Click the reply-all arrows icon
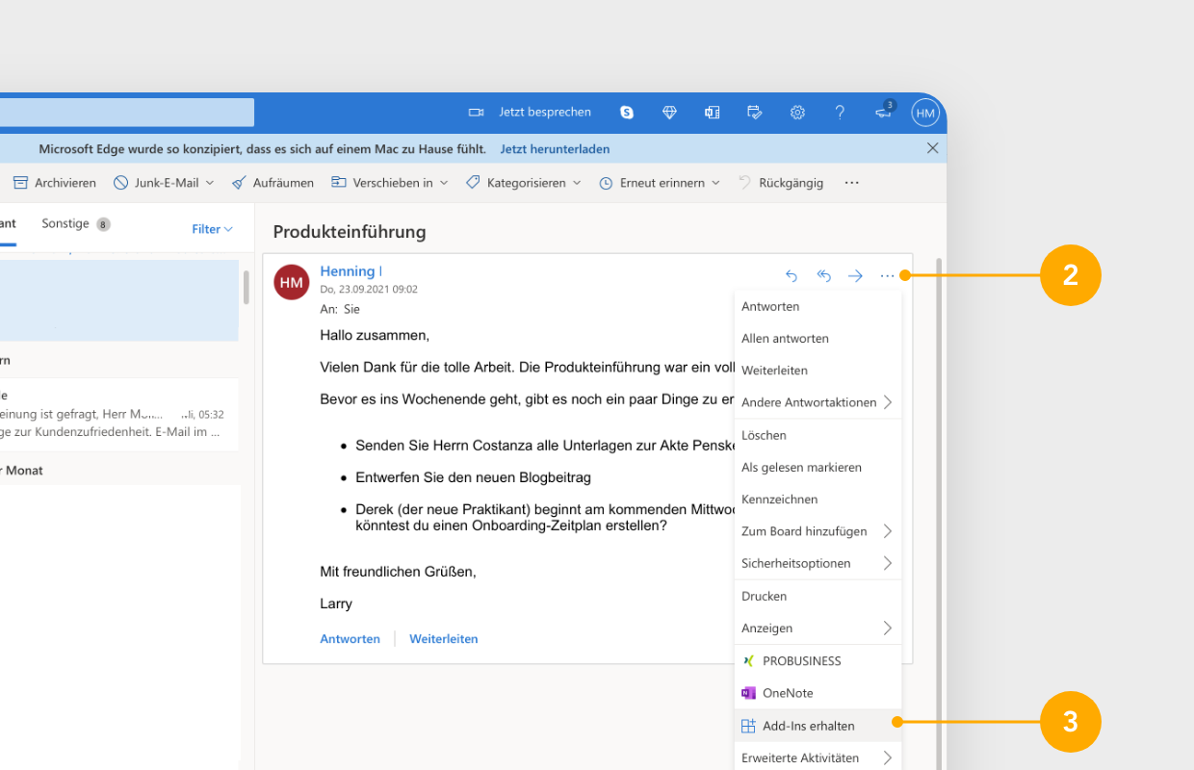The image size is (1194, 770). pos(824,276)
